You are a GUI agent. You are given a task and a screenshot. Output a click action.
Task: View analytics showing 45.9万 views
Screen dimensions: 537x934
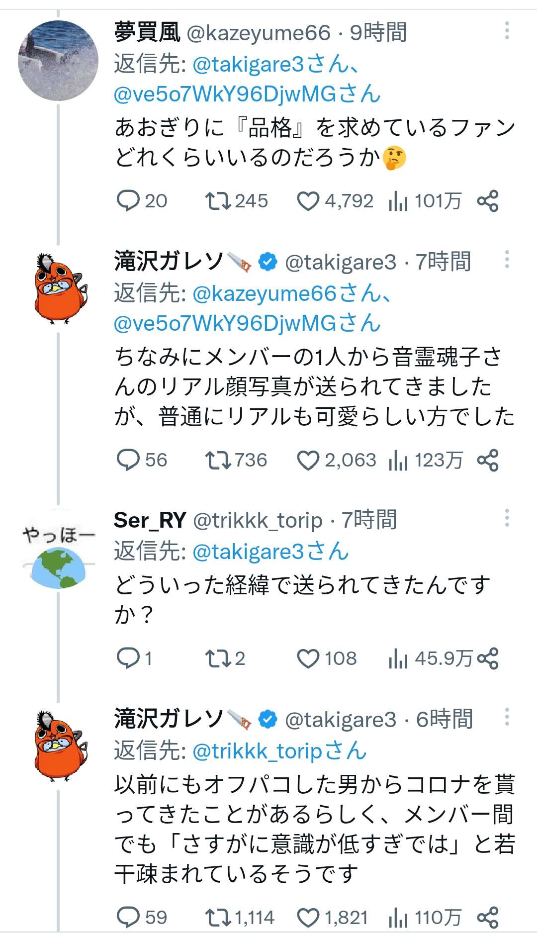(398, 658)
